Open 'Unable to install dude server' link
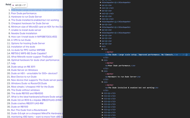190x118 pixels. pyautogui.click(x=26, y=30)
